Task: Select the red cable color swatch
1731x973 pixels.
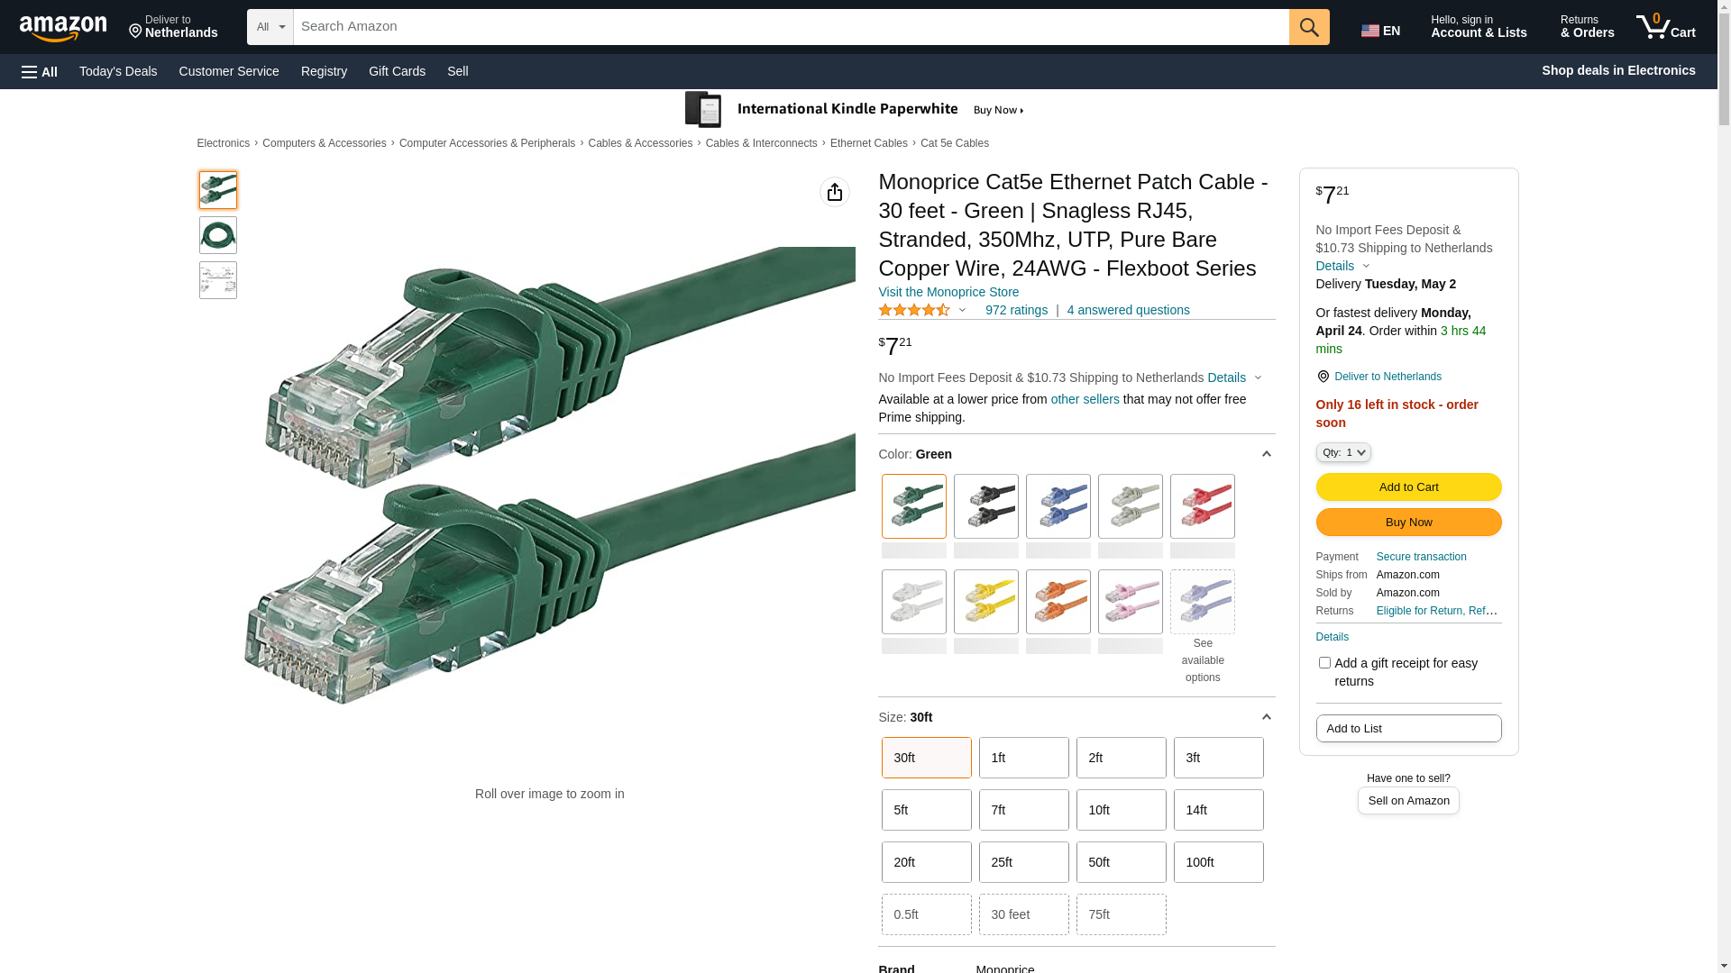Action: [x=1203, y=506]
